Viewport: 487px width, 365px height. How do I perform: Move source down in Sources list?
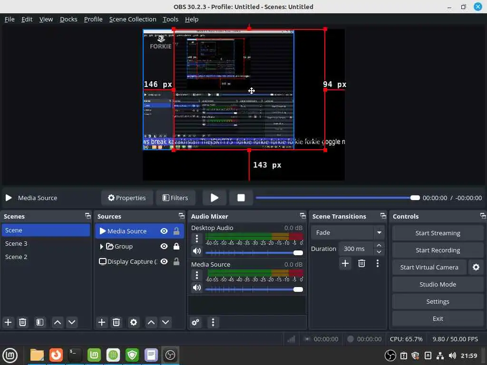[x=166, y=322]
